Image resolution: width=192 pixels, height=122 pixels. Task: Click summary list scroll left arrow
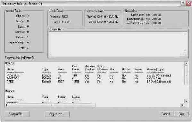coord(7,105)
